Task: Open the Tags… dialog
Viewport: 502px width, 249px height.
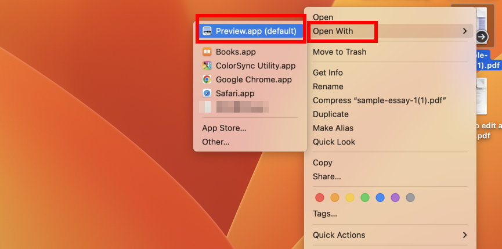Action: tap(325, 214)
